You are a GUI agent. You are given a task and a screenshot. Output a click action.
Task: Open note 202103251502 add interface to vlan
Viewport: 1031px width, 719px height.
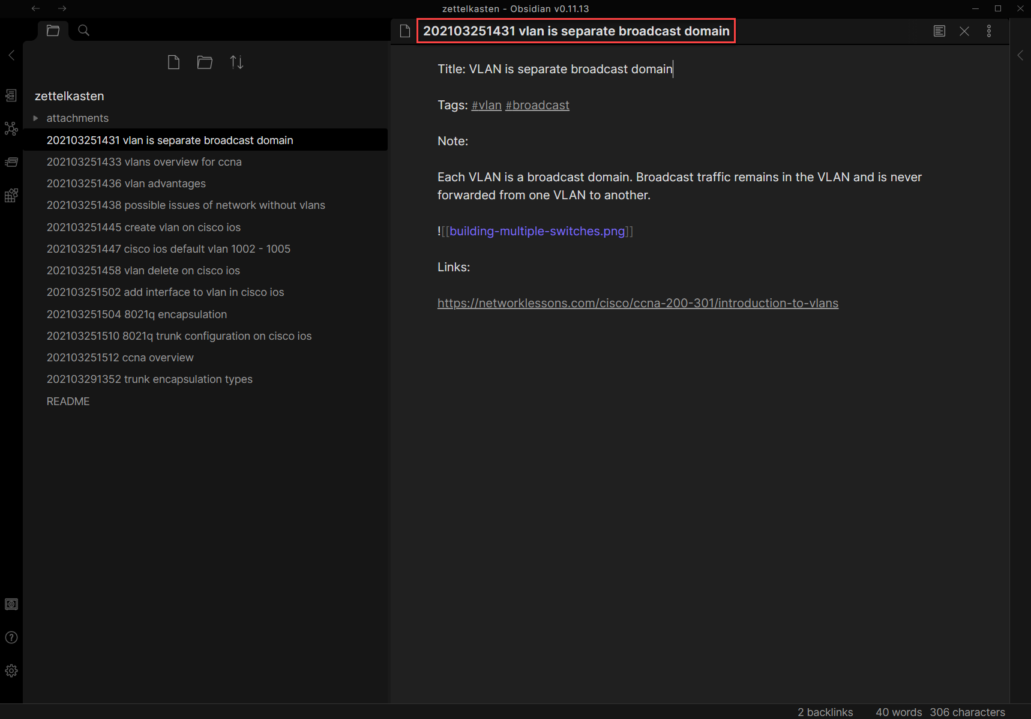pos(205,292)
